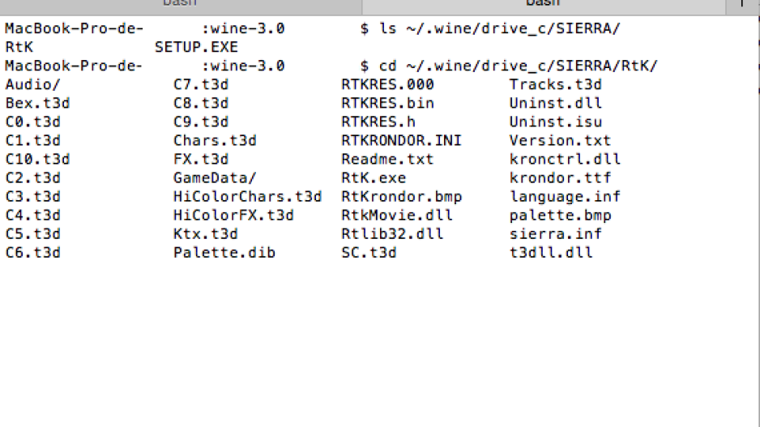Click the t3dll.dll filename

[x=551, y=253]
